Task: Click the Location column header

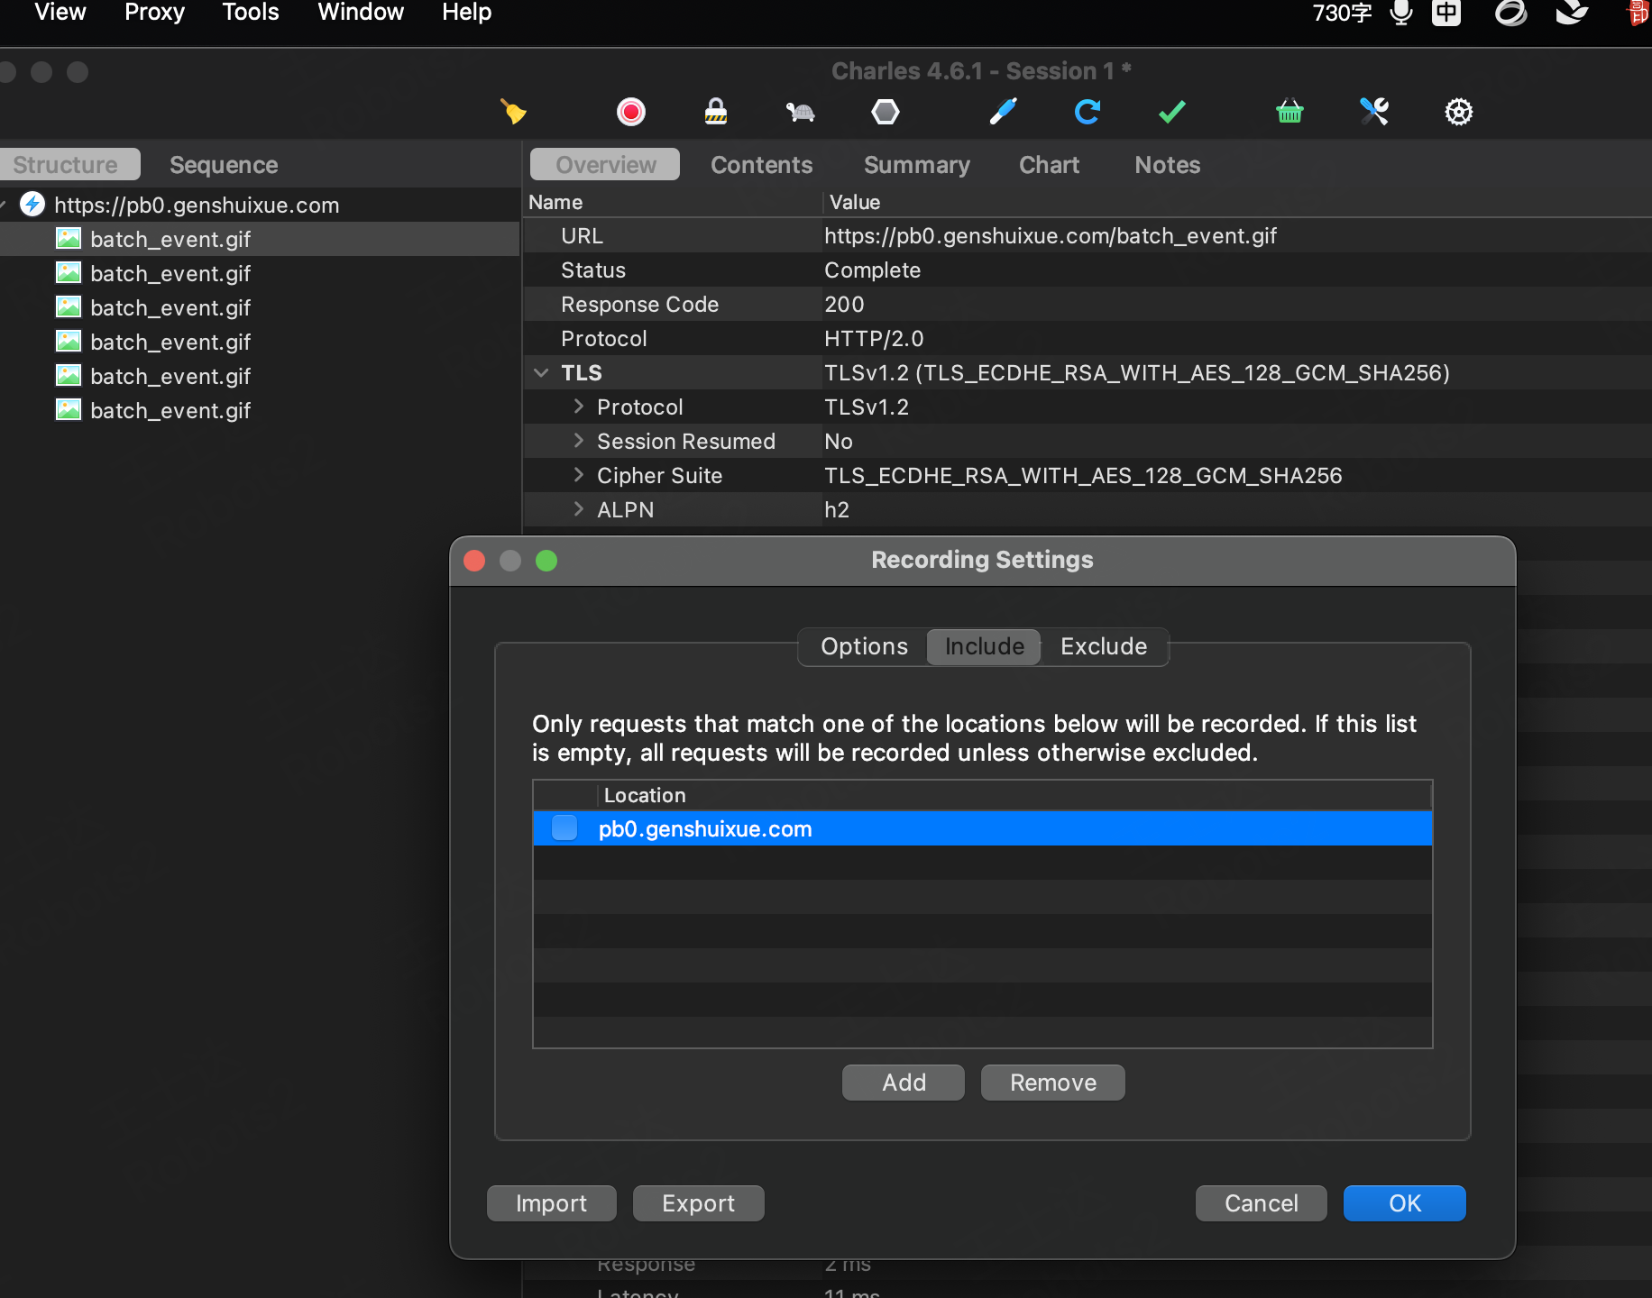Action: click(x=1014, y=795)
